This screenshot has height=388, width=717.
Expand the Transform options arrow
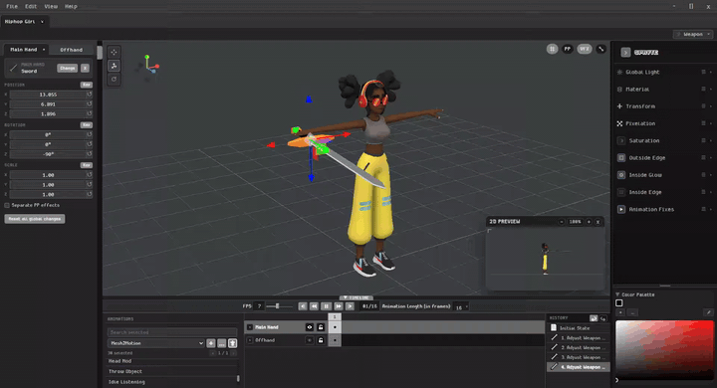point(711,106)
